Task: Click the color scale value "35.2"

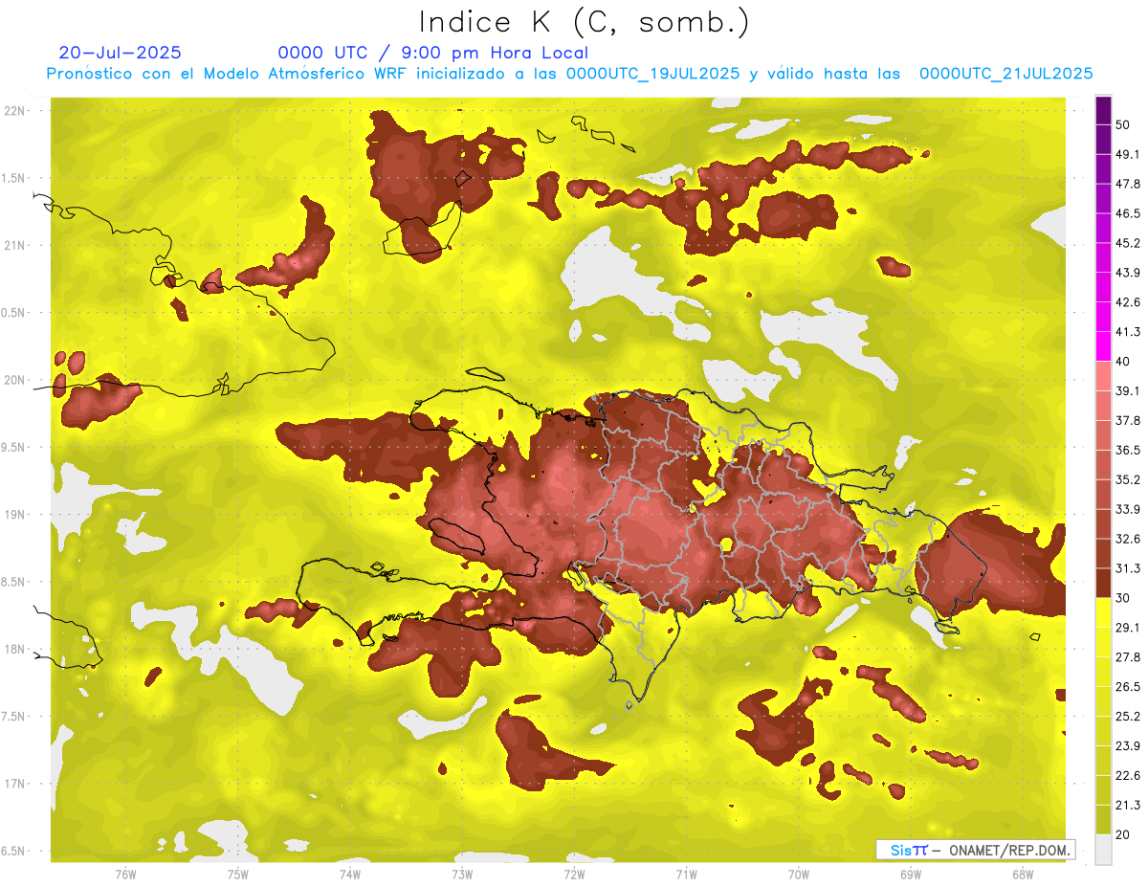Action: (1128, 479)
